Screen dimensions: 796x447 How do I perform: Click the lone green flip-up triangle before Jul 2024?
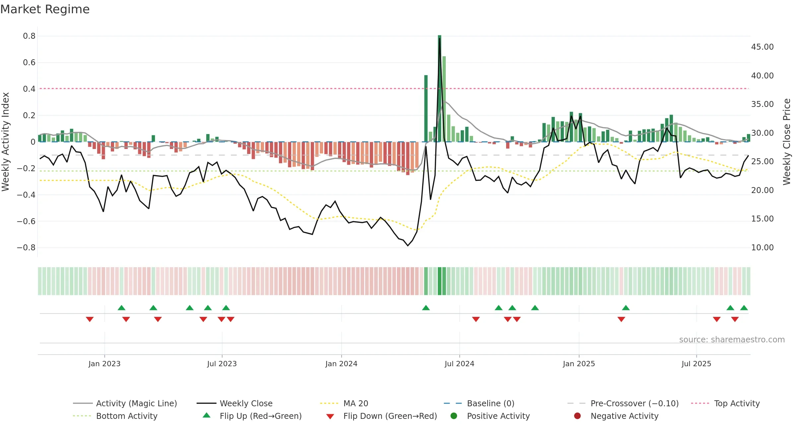[426, 308]
